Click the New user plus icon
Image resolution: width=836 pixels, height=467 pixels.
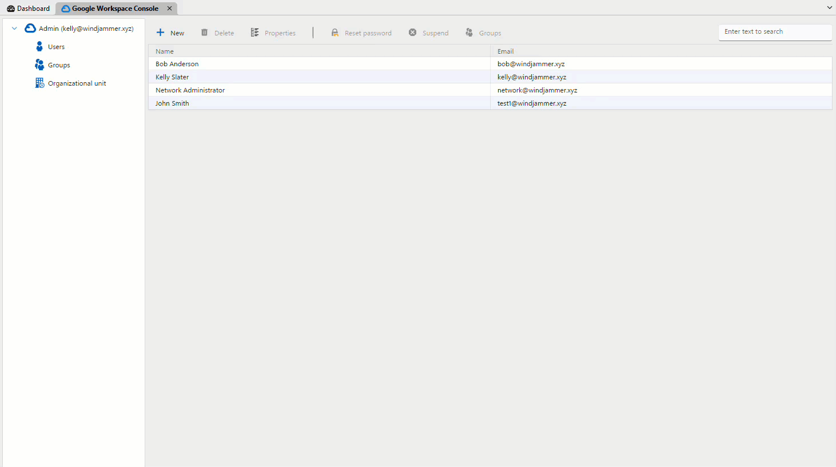click(x=161, y=33)
